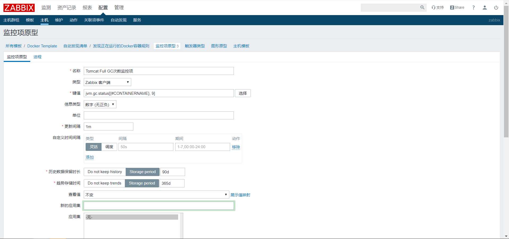Go to 主机群组 submenu

coord(11,20)
